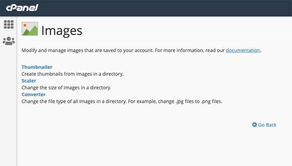Click the Images landscape picture icon
The width and height of the screenshot is (292, 166).
click(30, 29)
